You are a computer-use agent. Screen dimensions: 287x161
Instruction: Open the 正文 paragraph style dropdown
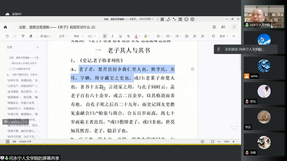click(x=63, y=36)
